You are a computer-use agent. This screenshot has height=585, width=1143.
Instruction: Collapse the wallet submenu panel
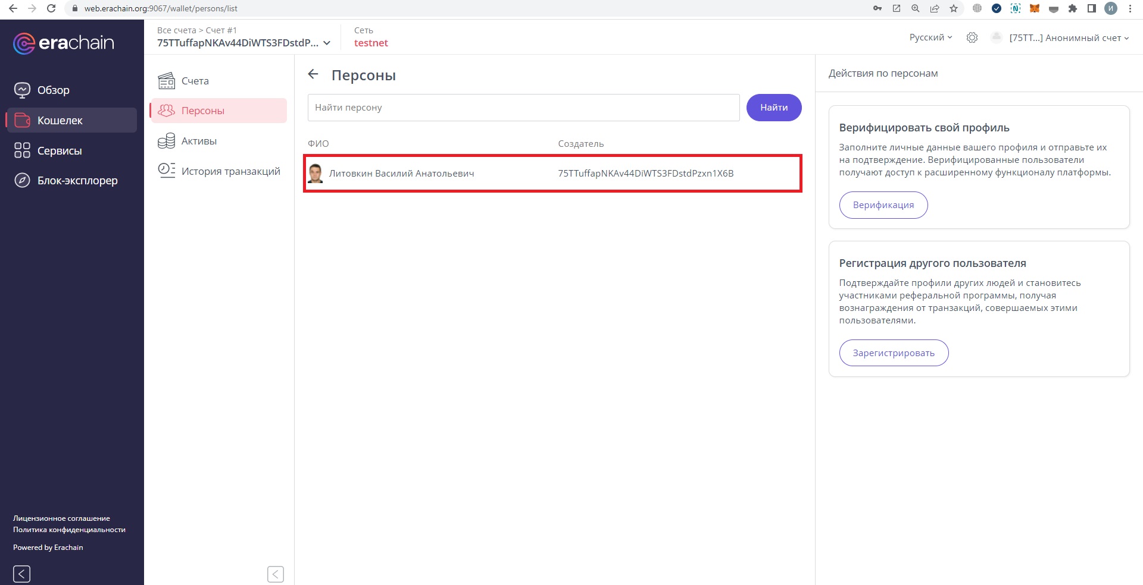pyautogui.click(x=276, y=574)
